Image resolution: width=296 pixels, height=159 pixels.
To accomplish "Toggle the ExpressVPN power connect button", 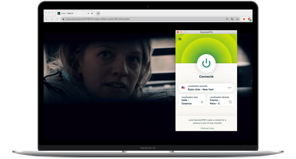I will [206, 63].
